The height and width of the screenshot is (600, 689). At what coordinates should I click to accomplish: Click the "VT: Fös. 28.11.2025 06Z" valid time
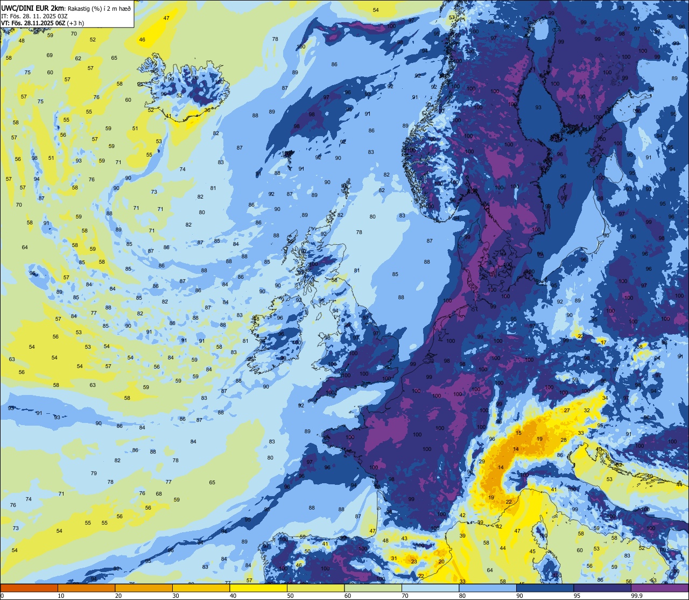pyautogui.click(x=33, y=23)
